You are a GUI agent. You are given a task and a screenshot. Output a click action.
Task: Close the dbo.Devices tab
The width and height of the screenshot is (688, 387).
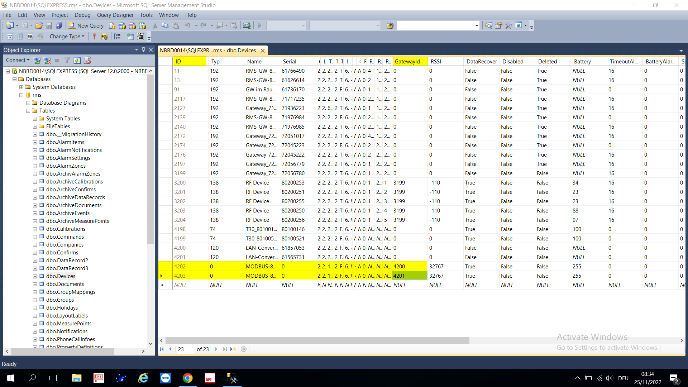click(x=263, y=51)
